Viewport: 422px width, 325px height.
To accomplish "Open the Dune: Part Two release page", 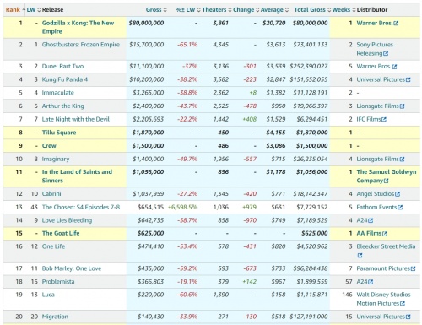I will pos(62,67).
